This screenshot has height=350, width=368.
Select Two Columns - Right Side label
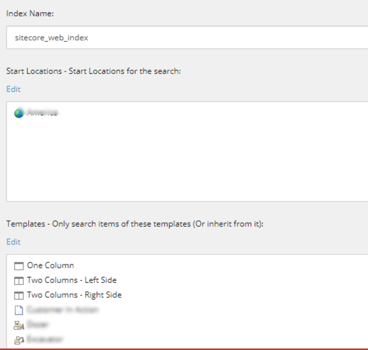point(74,295)
